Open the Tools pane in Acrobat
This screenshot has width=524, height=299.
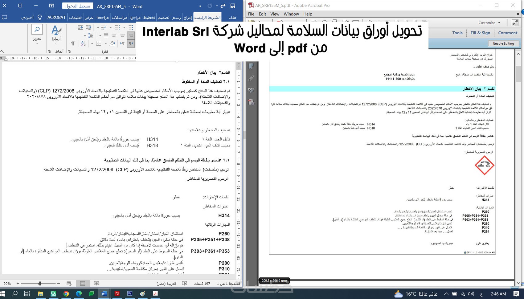coord(457,33)
